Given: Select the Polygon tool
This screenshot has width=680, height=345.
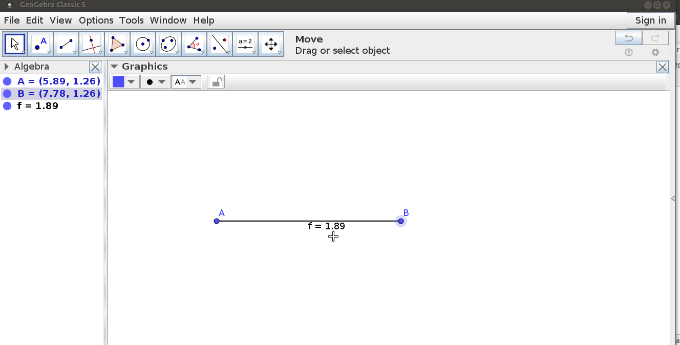Looking at the screenshot, I should point(117,45).
